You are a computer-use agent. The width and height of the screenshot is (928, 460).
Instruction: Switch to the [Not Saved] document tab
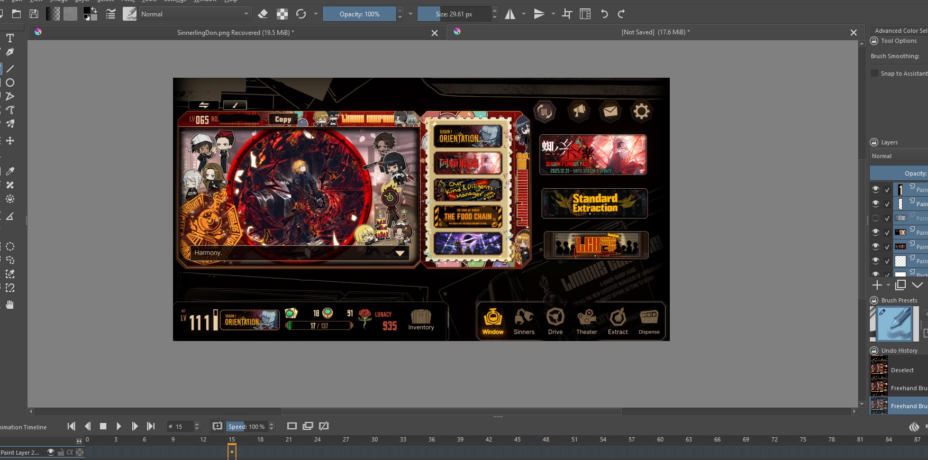point(655,32)
